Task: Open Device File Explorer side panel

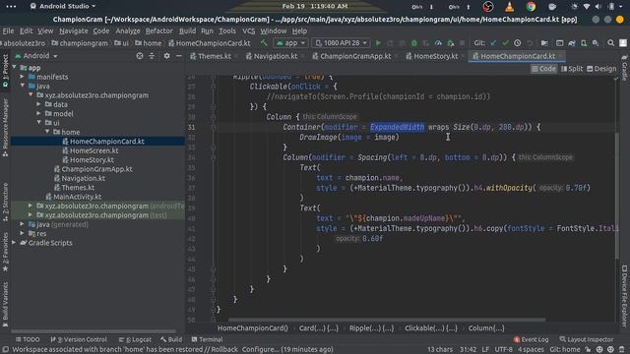Action: pos(624,295)
